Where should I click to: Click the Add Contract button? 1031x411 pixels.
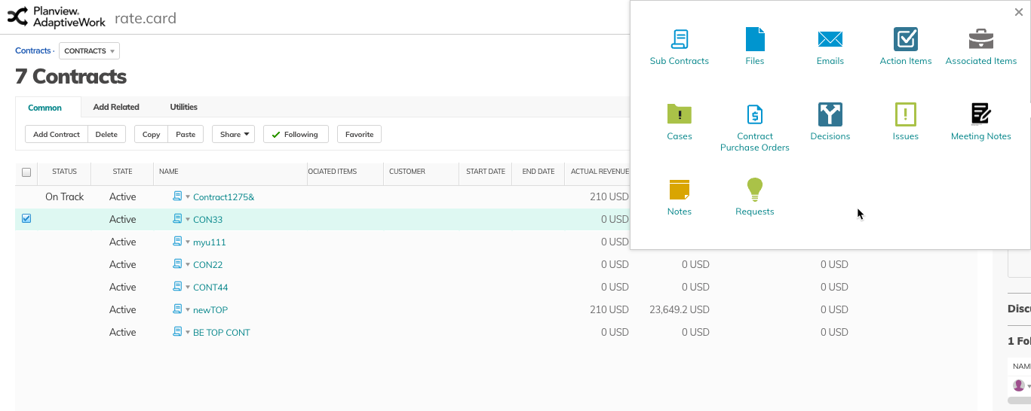click(57, 134)
